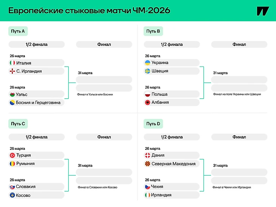Click the Wales flag icon
Image resolution: width=276 pixels, height=207 pixels.
click(12, 94)
